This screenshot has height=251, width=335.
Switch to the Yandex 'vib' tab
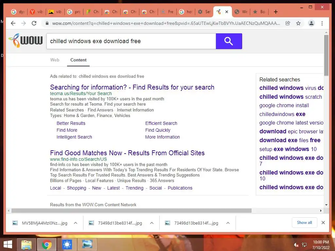(37, 12)
